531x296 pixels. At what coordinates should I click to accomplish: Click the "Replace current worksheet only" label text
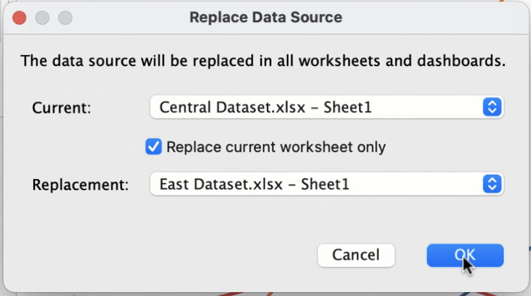pos(276,147)
